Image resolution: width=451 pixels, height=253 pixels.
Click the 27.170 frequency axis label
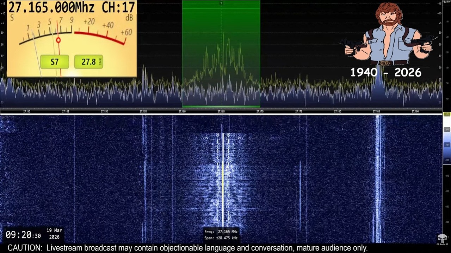pos(260,111)
